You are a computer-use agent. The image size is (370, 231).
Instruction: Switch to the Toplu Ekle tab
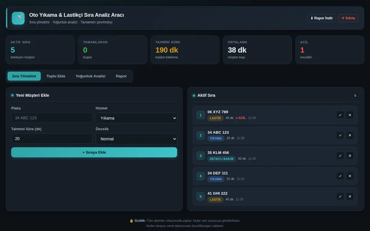tap(56, 76)
